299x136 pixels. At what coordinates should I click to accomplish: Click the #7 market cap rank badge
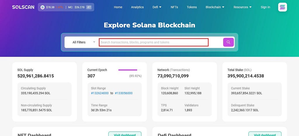[x=89, y=7]
